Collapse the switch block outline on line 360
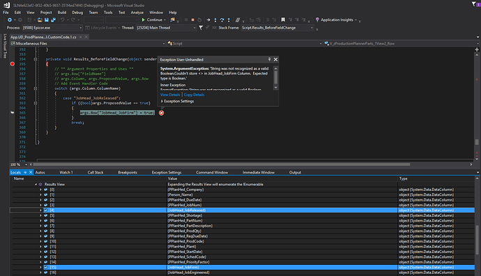The height and width of the screenshot is (276, 481). pyautogui.click(x=36, y=89)
